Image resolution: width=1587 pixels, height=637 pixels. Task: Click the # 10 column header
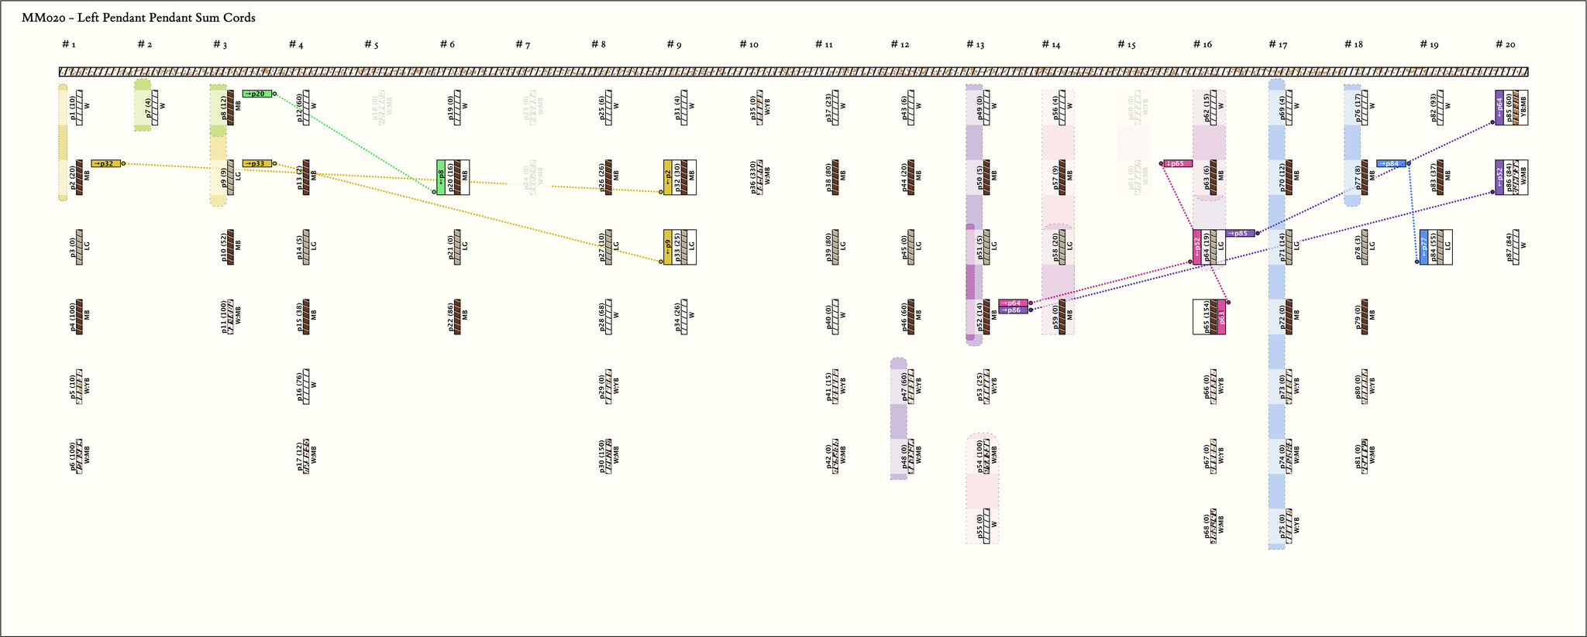pyautogui.click(x=749, y=45)
